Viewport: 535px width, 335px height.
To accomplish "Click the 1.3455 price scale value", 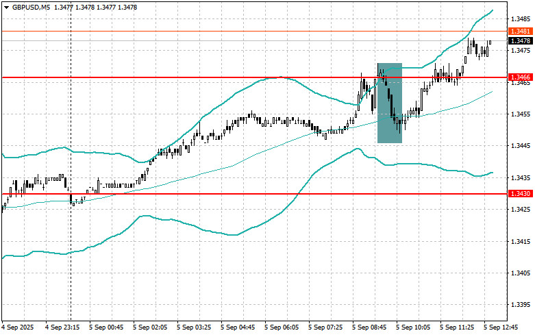I will tap(521, 114).
